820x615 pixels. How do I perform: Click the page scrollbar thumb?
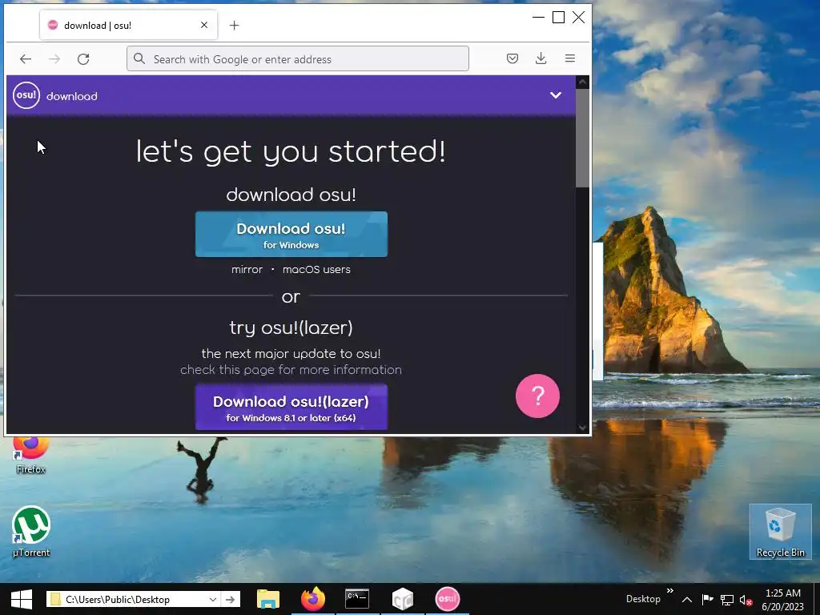(x=582, y=138)
